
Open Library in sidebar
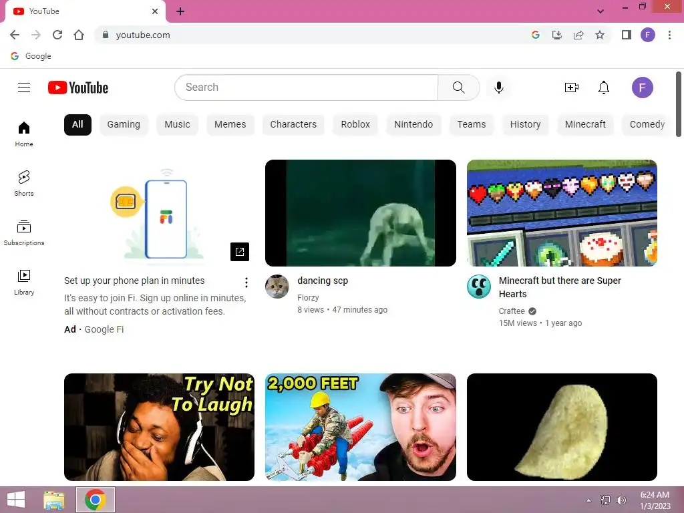point(24,283)
